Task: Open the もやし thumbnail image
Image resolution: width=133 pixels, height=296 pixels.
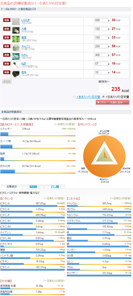Action: [16, 56]
